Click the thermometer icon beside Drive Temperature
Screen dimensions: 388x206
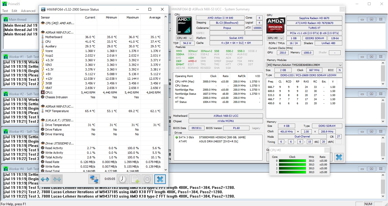42,125
